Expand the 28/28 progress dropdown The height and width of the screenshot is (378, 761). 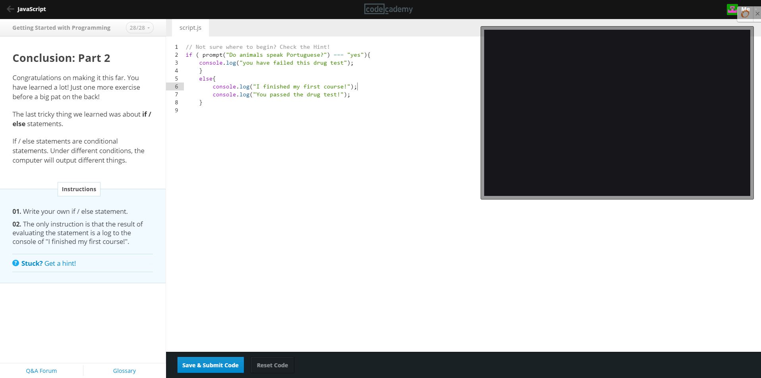140,28
